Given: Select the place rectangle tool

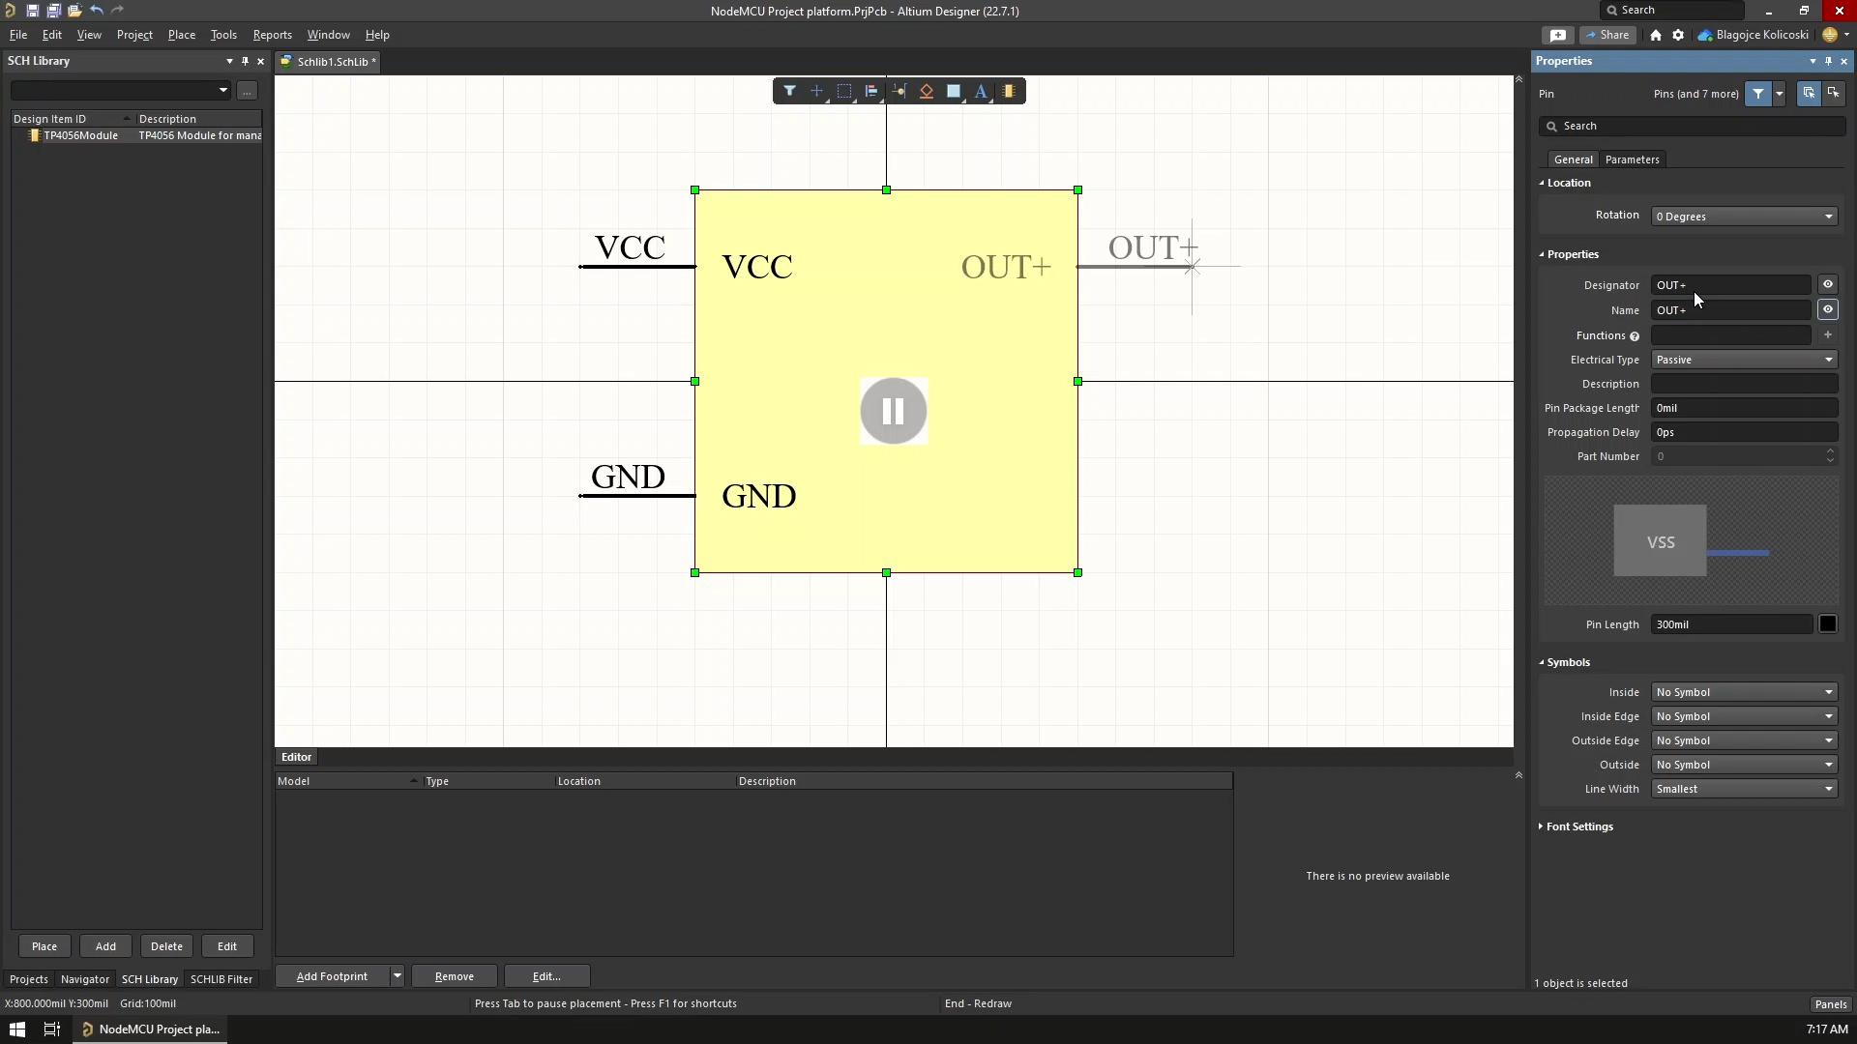Looking at the screenshot, I should (x=953, y=91).
